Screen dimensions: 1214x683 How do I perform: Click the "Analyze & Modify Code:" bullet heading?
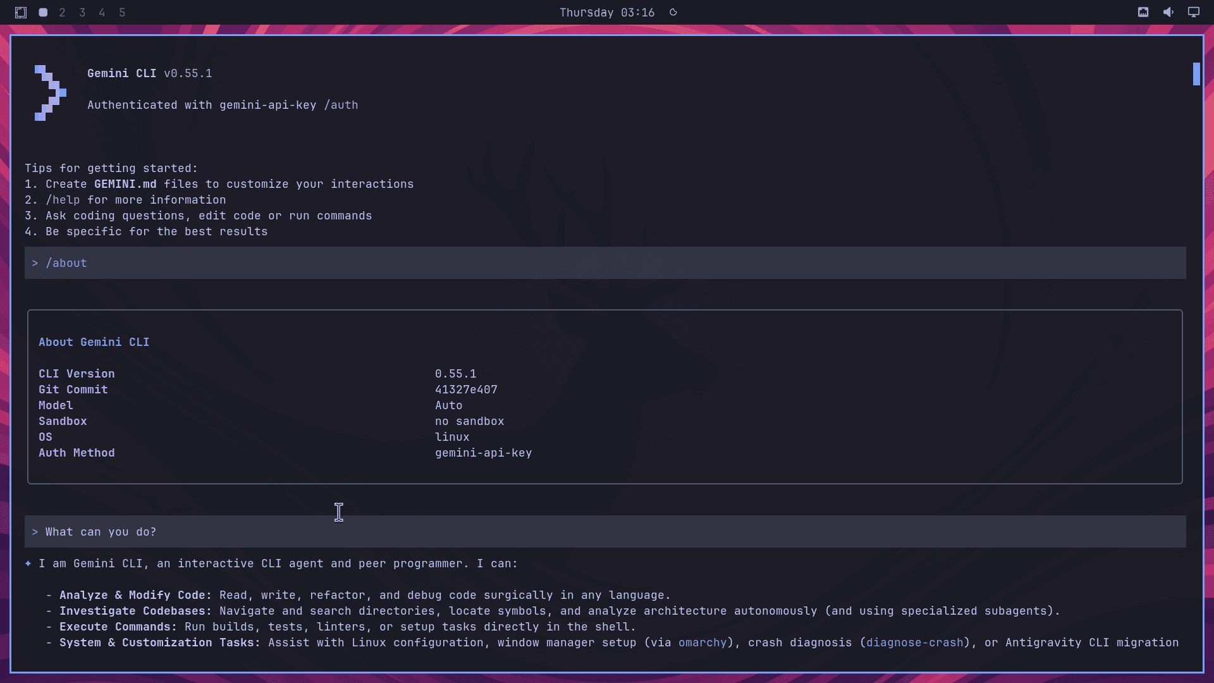coord(135,595)
